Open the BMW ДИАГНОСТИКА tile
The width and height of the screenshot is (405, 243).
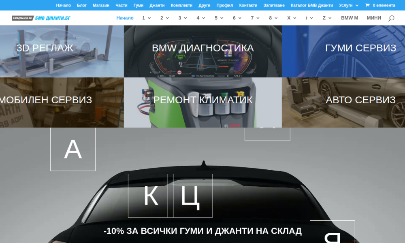(x=203, y=51)
